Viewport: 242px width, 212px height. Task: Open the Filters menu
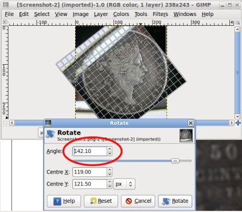160,14
